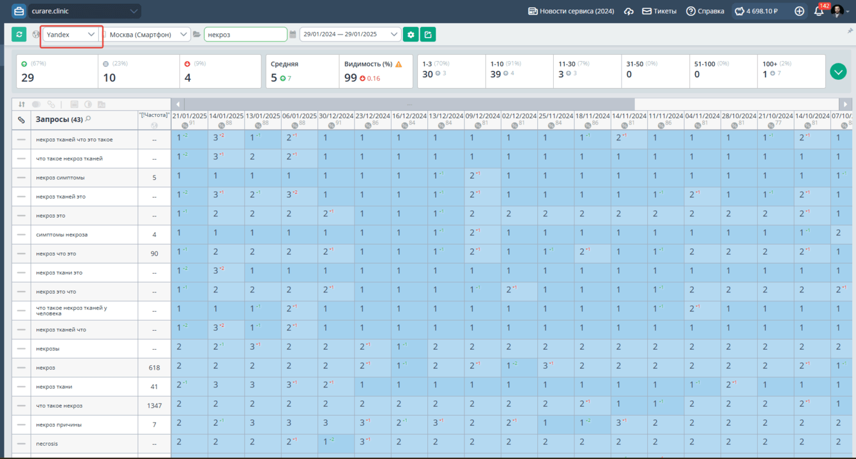Pin the toolbar with the pushpin icon
Image resolution: width=856 pixels, height=459 pixels.
click(850, 31)
